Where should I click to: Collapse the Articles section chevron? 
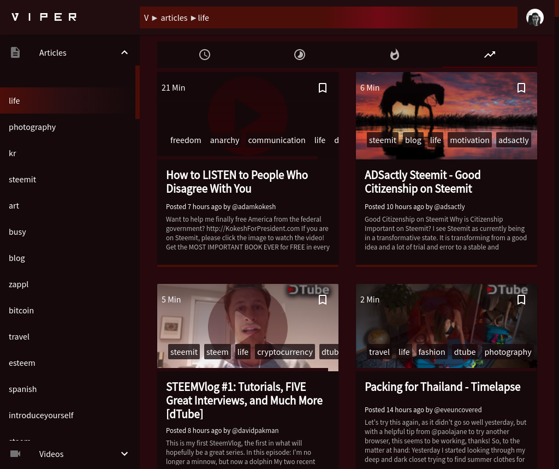(x=124, y=52)
